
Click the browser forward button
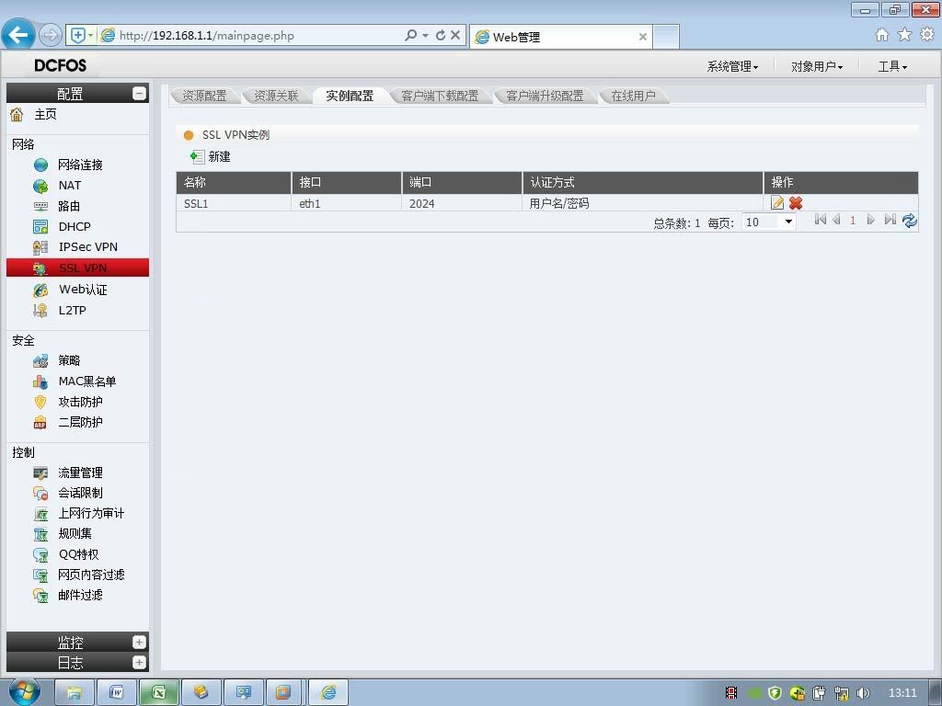pos(51,35)
